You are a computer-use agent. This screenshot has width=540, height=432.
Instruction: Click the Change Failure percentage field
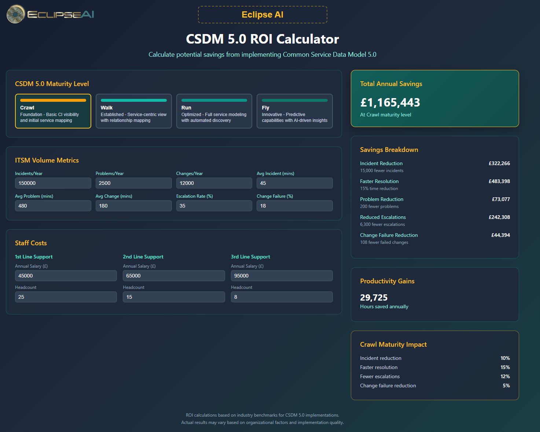pyautogui.click(x=294, y=205)
